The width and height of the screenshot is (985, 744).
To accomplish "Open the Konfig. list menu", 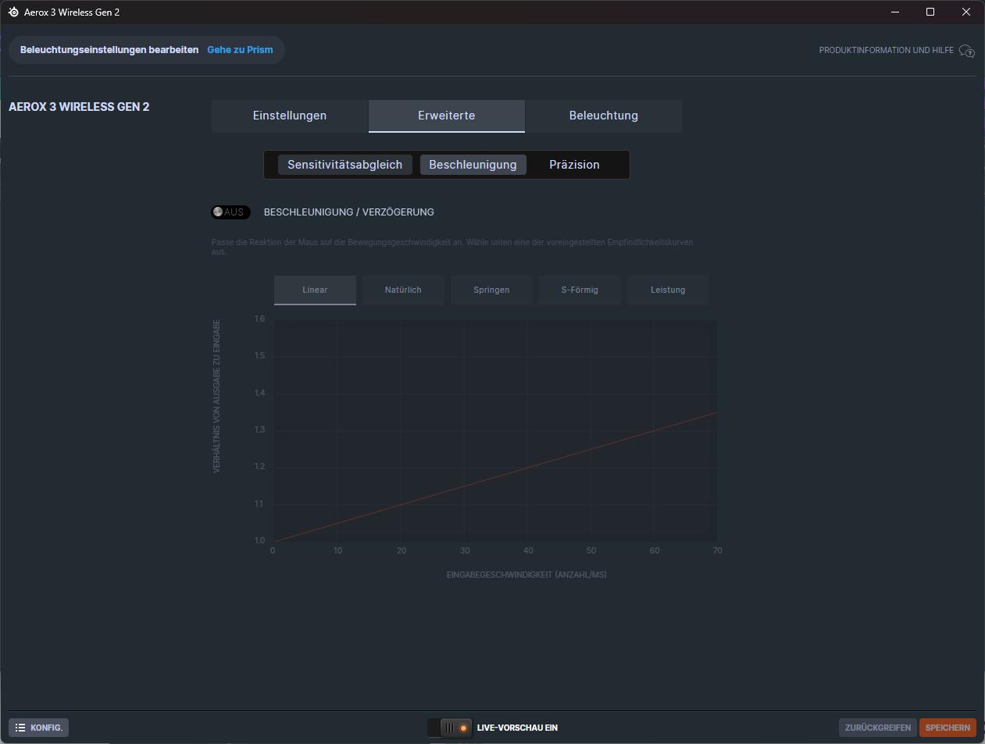I will coord(38,728).
